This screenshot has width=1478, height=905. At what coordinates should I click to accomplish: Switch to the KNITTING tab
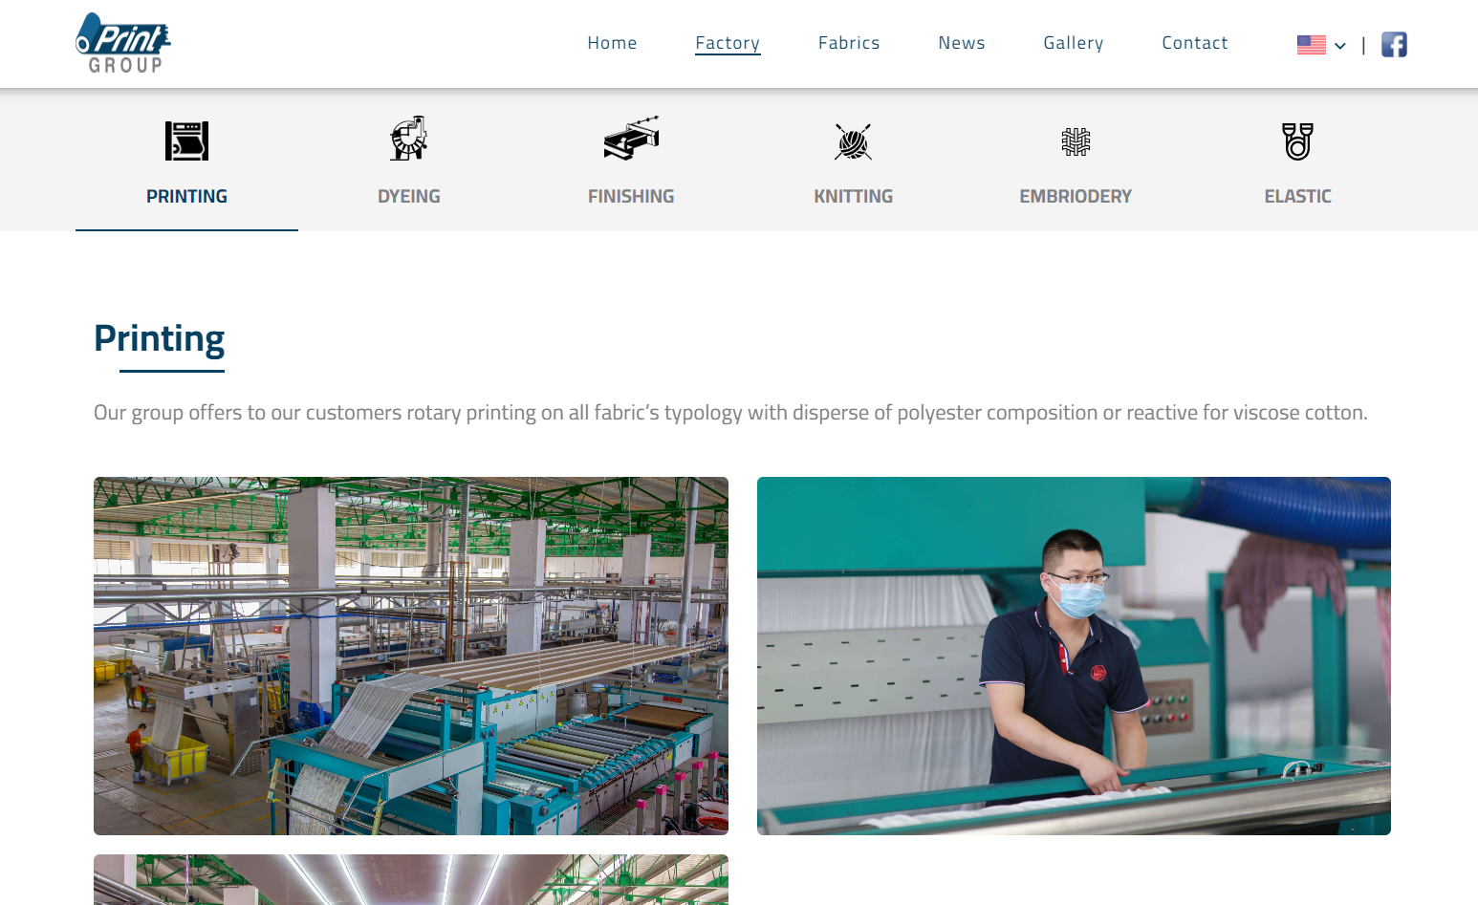(x=854, y=196)
